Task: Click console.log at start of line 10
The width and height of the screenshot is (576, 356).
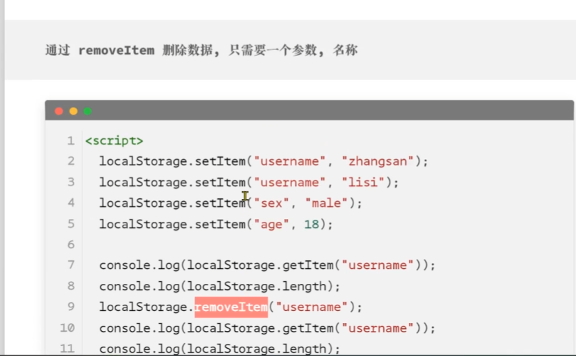Action: (x=140, y=328)
